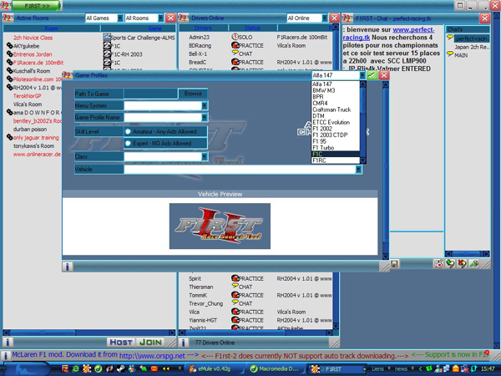Click the JOIN button
Image resolution: width=501 pixels, height=376 pixels.
(150, 342)
